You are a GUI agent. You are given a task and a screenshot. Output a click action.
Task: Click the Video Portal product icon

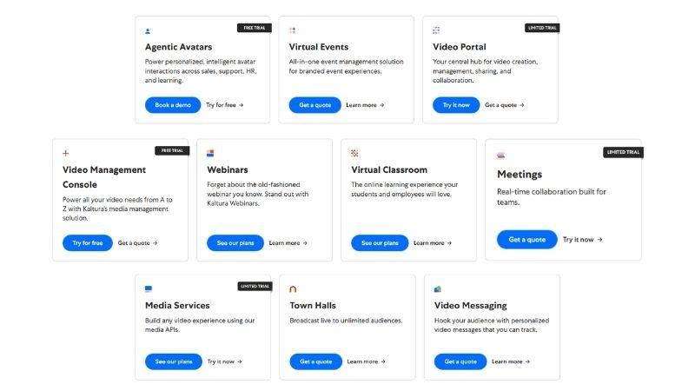[x=436, y=30]
